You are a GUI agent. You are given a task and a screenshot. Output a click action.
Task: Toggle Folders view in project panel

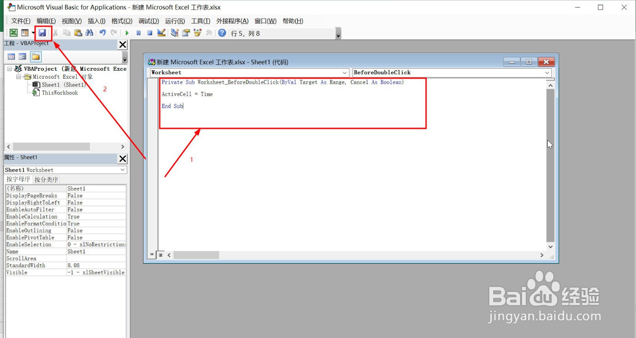(36, 56)
